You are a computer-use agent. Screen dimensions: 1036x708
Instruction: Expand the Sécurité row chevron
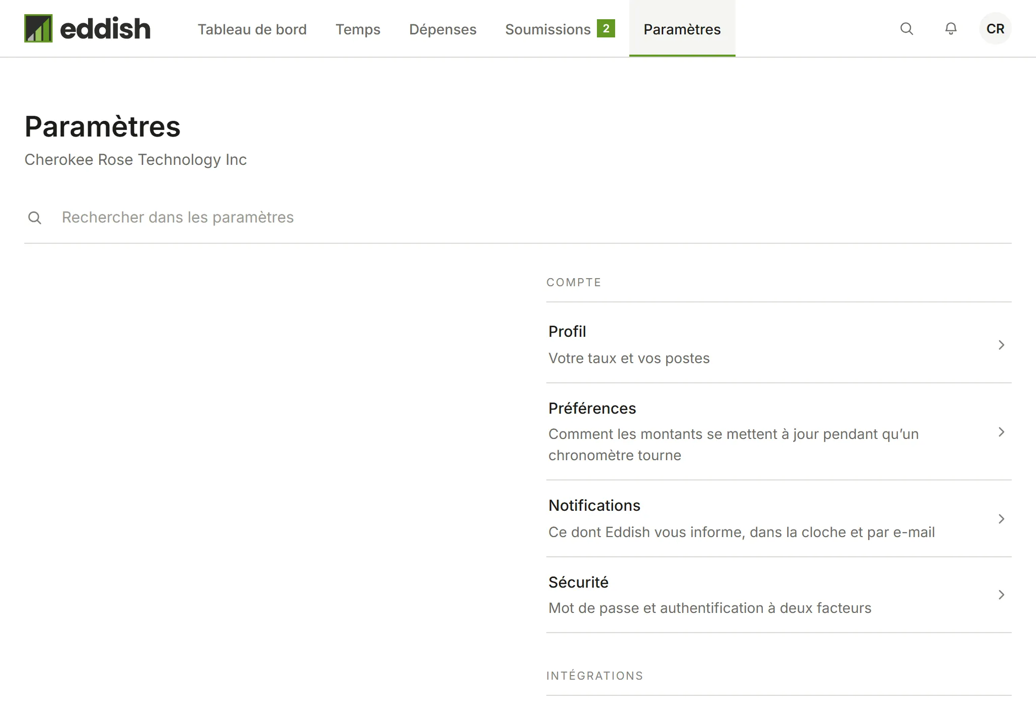[1001, 595]
